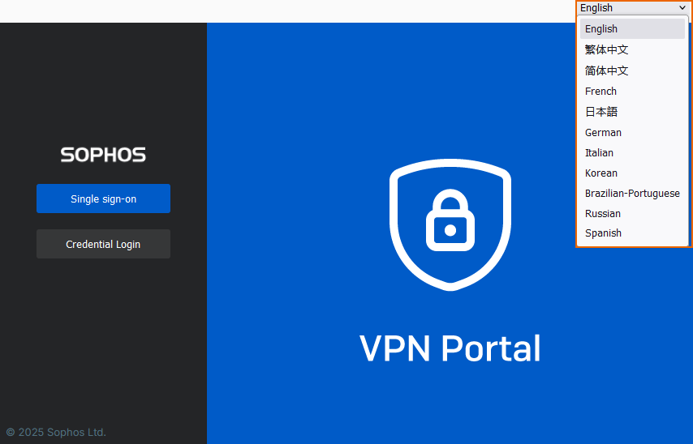693x444 pixels.
Task: Choose the highlighted English option in the list
Action: (x=601, y=29)
